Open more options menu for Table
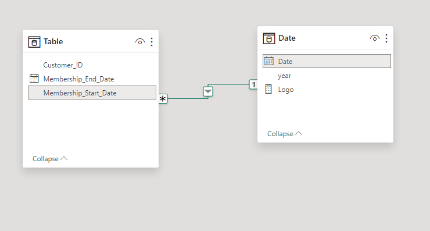This screenshot has height=231, width=430. click(152, 42)
